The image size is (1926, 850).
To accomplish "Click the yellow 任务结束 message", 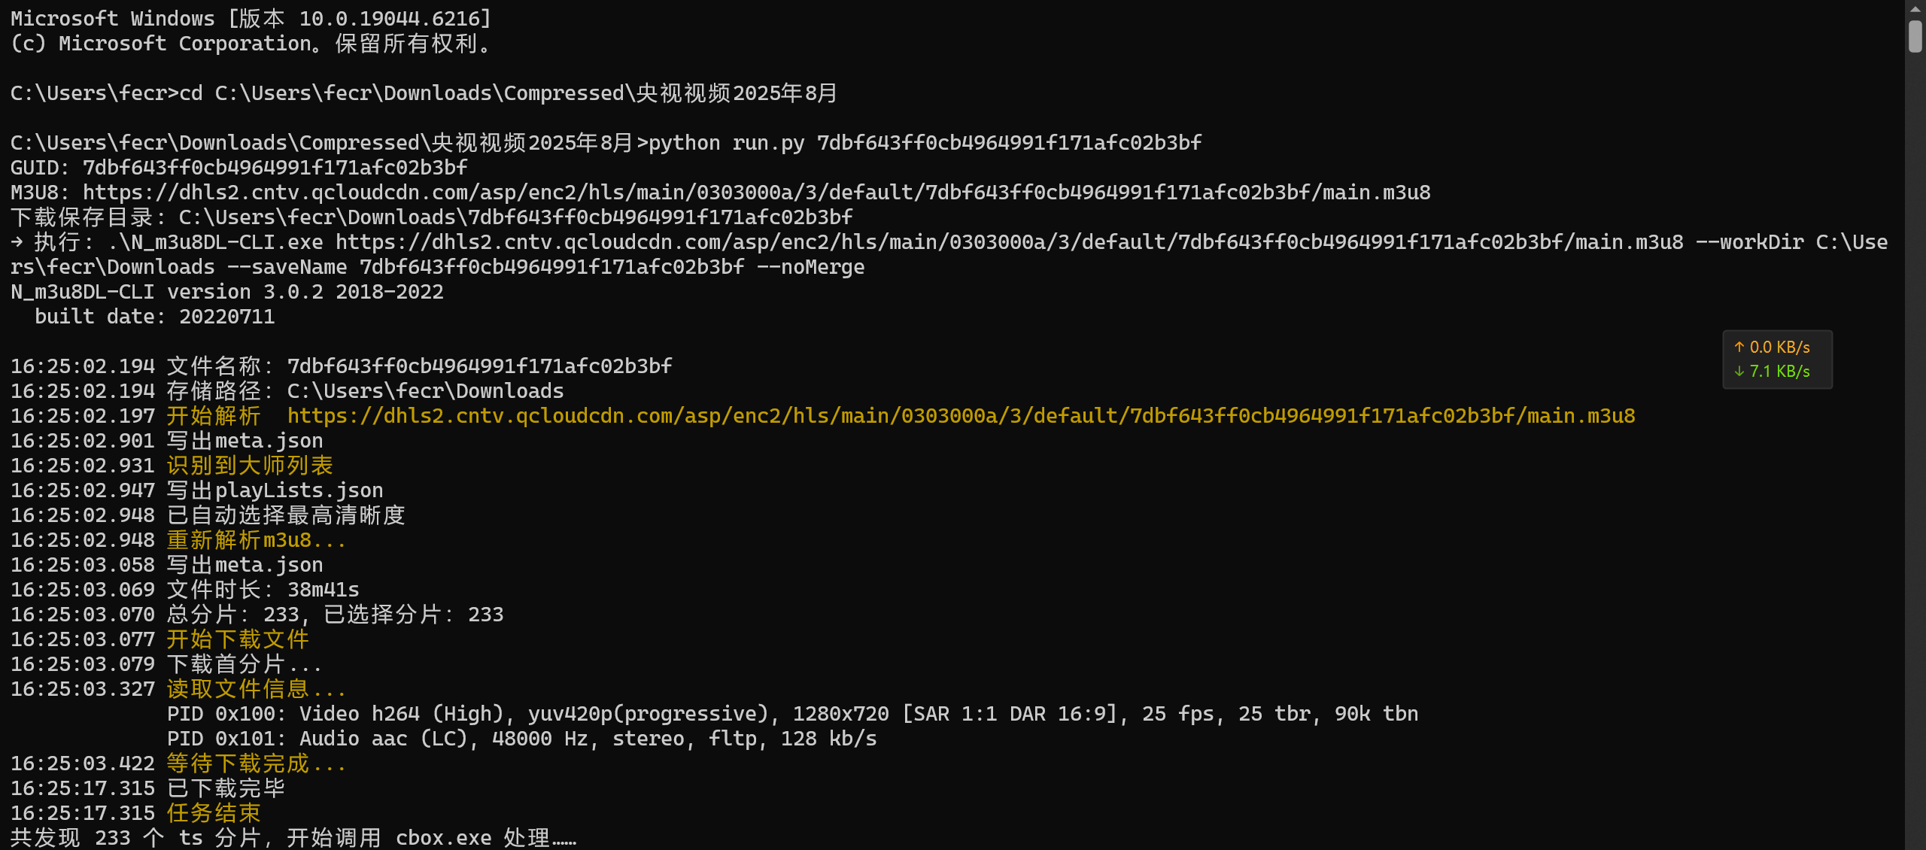I will pyautogui.click(x=214, y=813).
